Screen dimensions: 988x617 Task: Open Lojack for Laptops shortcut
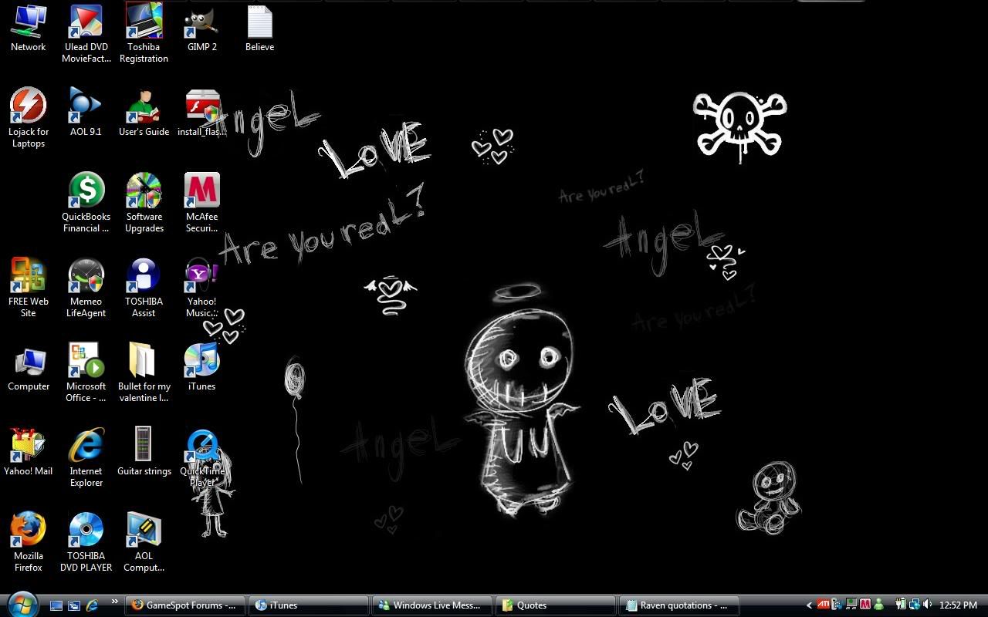click(29, 118)
